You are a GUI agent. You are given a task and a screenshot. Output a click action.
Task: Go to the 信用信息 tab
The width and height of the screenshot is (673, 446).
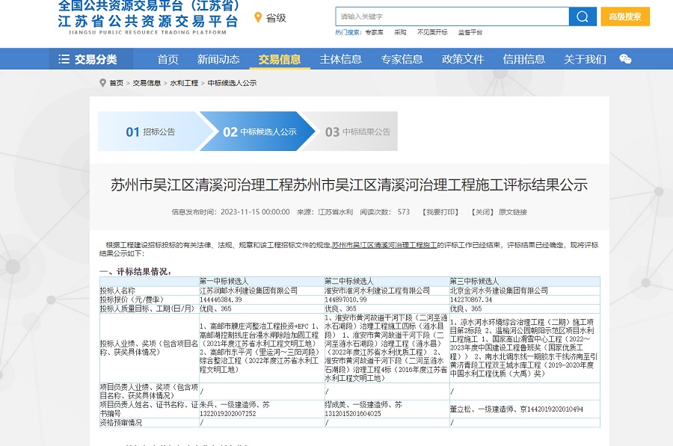(523, 58)
